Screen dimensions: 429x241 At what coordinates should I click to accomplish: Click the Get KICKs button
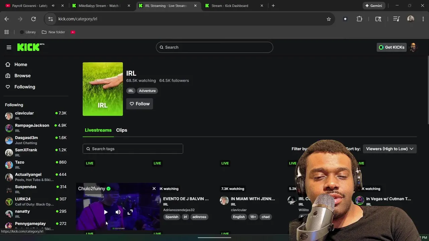tap(391, 47)
